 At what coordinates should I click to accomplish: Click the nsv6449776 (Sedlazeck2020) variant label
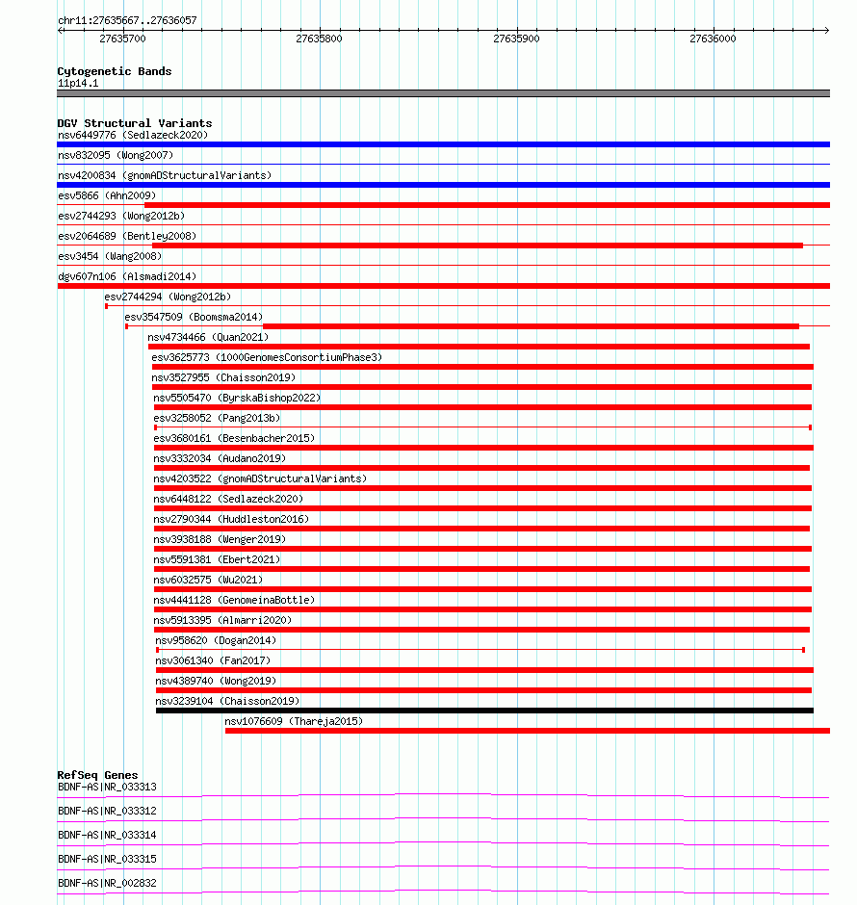pyautogui.click(x=133, y=135)
